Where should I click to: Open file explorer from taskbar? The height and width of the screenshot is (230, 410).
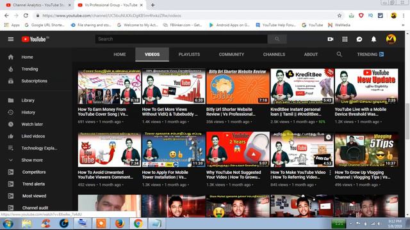click(x=27, y=224)
